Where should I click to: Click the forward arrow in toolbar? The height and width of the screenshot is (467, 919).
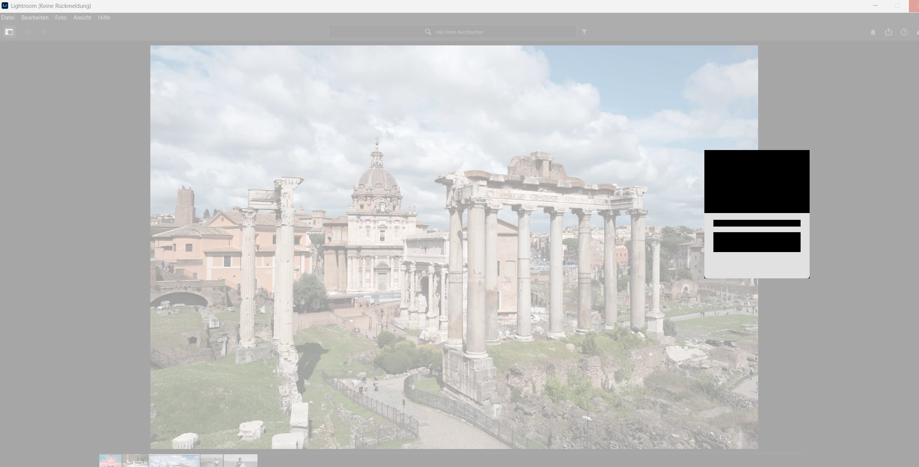[42, 32]
